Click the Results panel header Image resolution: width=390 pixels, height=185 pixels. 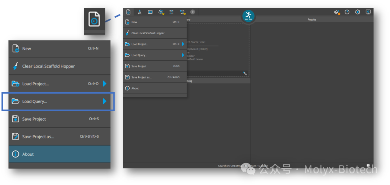click(x=312, y=20)
